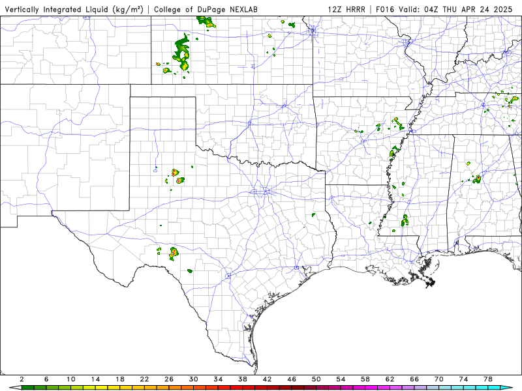Image resolution: width=522 pixels, height=391 pixels.
Task: Select the colorbar label "54"
Action: pos(341,379)
